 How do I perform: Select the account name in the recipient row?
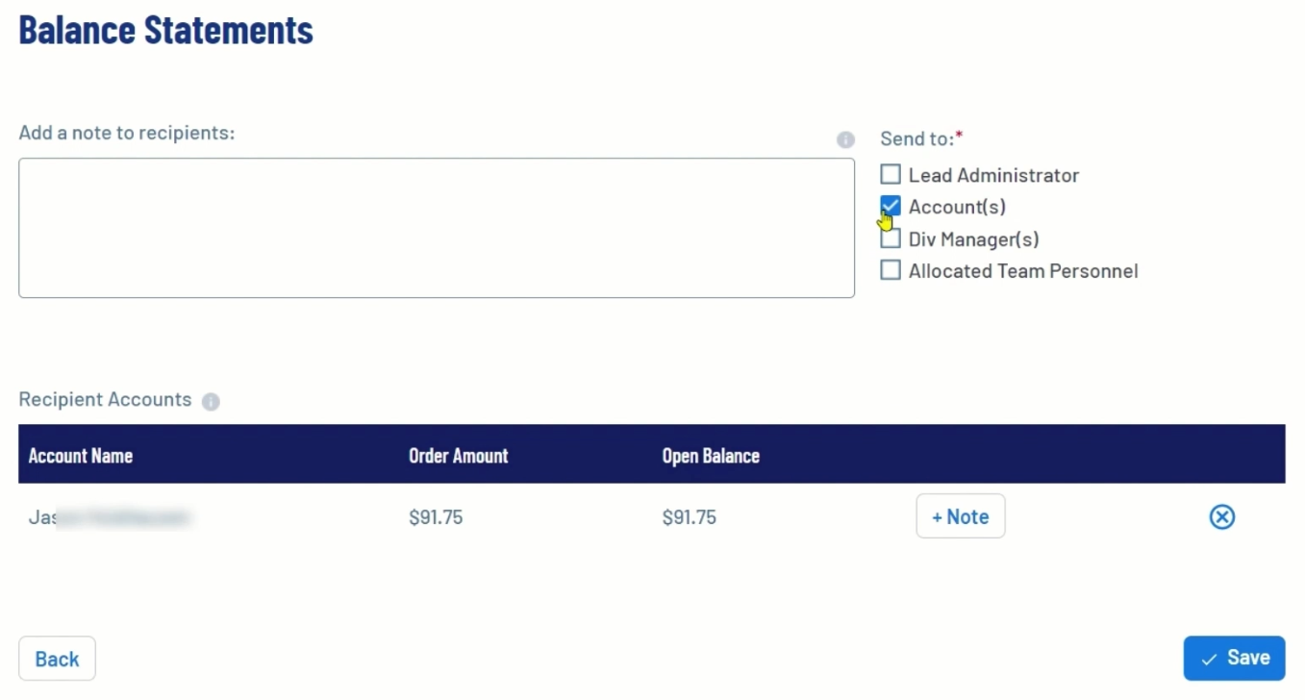[110, 518]
